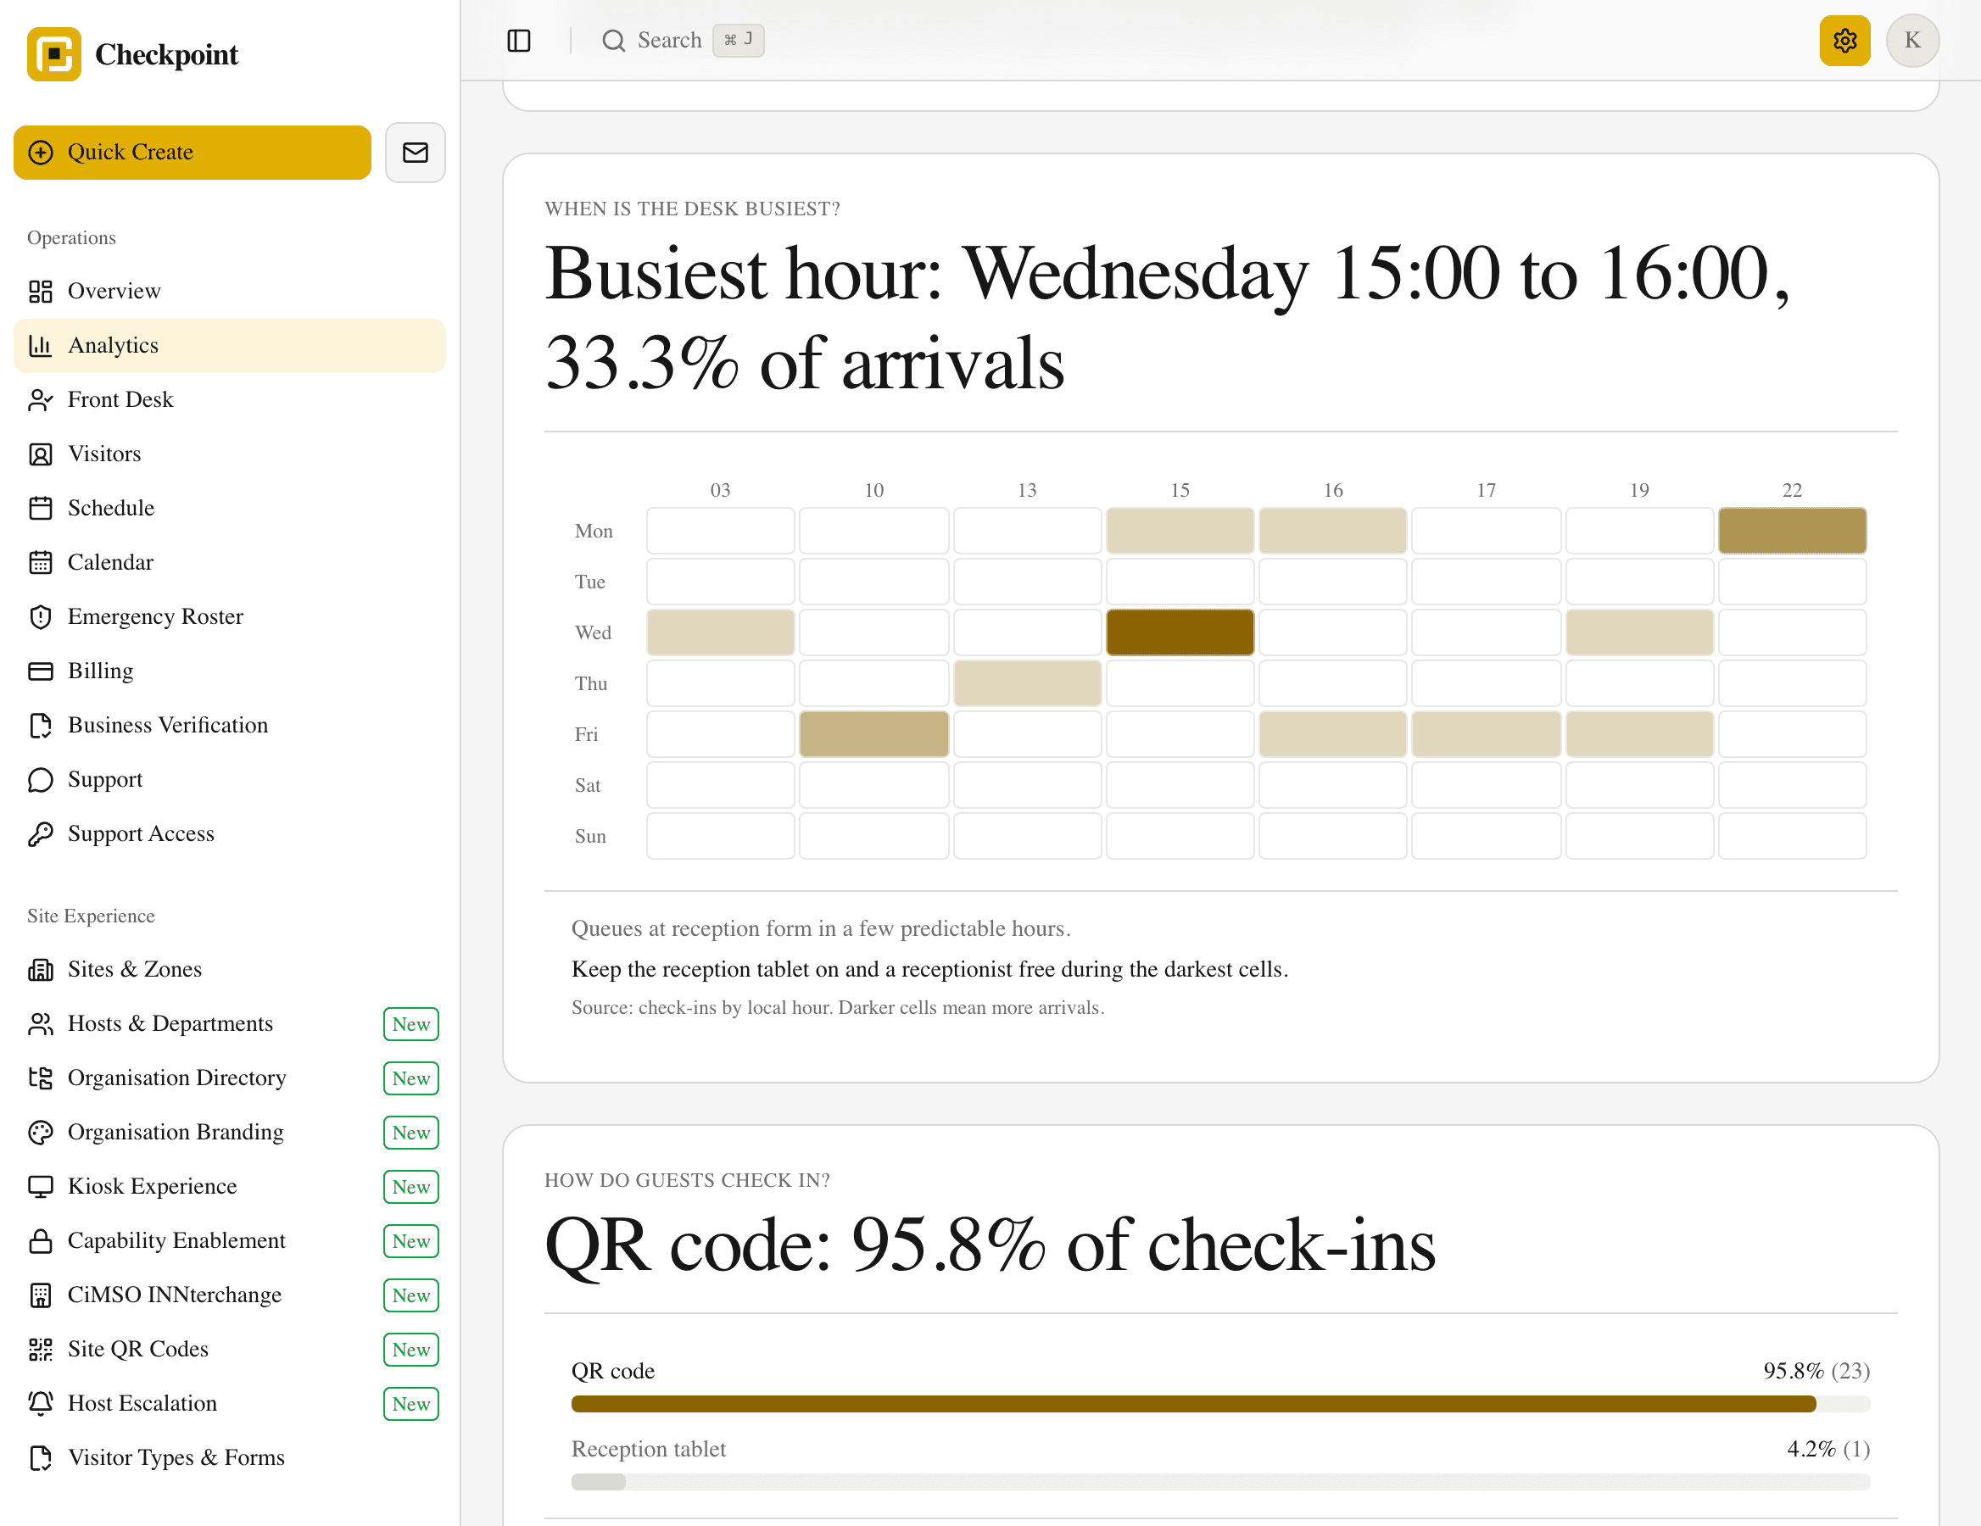This screenshot has height=1526, width=1981.
Task: Click the Site QR Codes icon
Action: point(41,1349)
